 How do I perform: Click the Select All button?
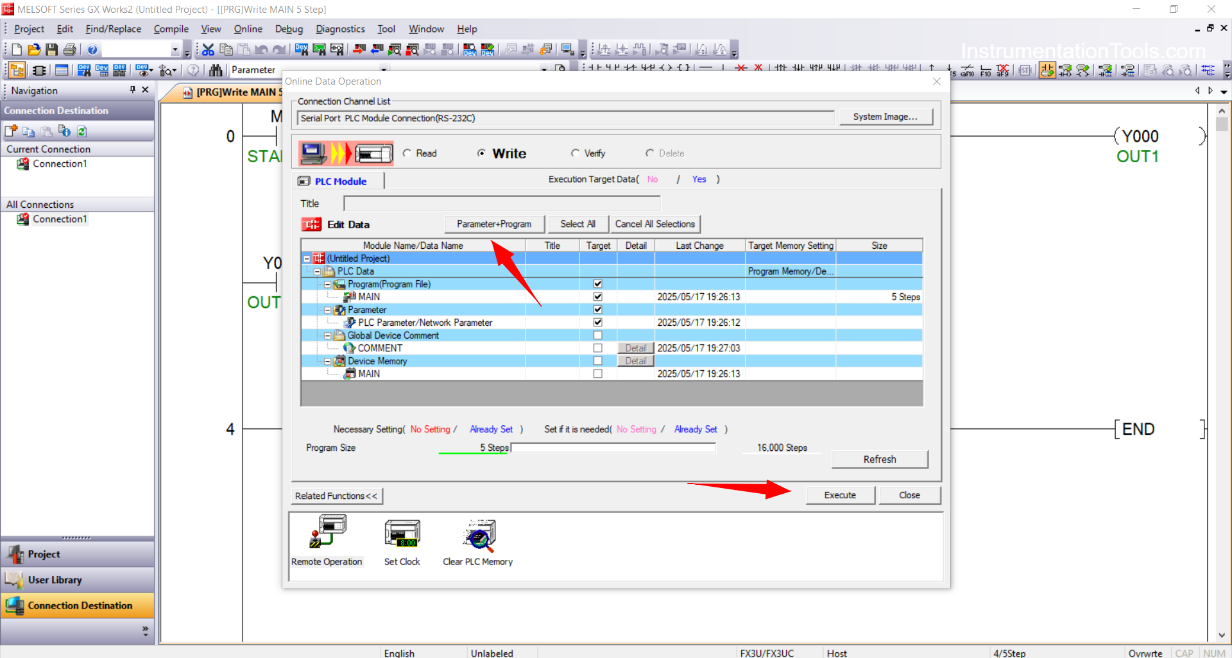tap(577, 224)
